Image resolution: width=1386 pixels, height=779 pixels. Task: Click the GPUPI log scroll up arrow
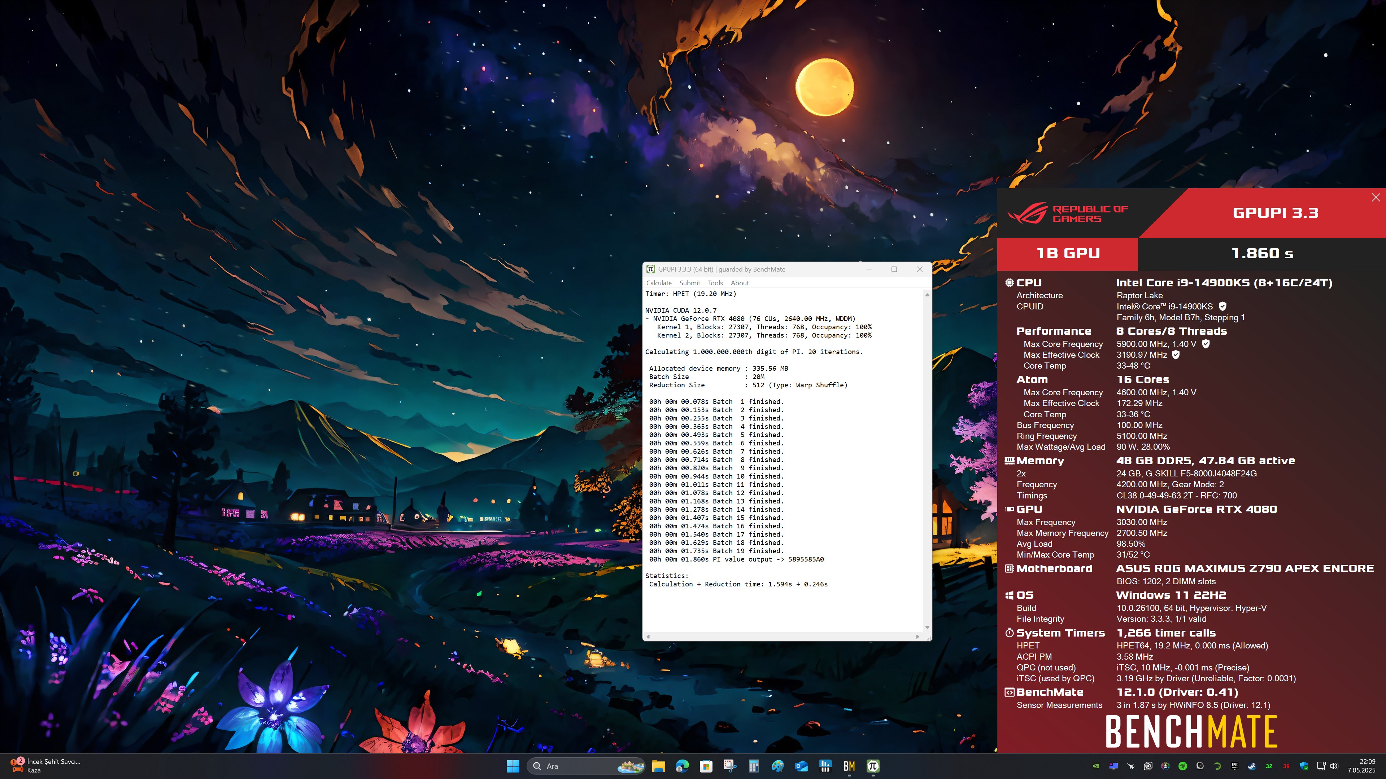(x=927, y=295)
